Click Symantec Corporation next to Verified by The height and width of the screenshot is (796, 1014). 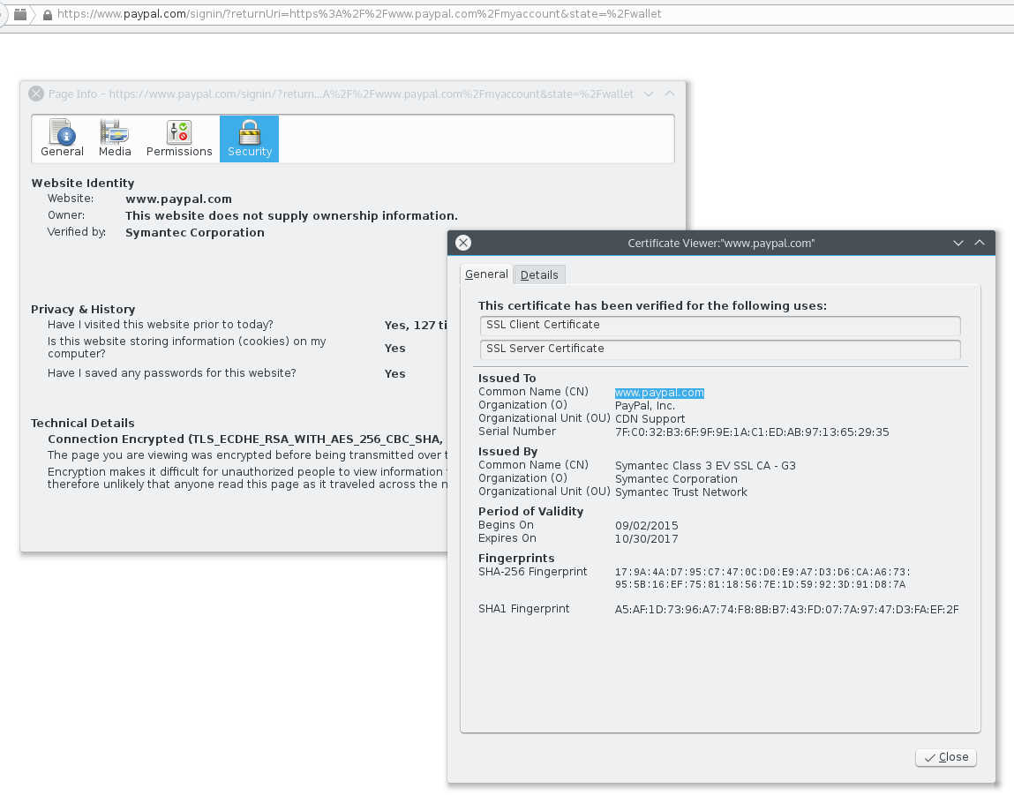coord(195,232)
